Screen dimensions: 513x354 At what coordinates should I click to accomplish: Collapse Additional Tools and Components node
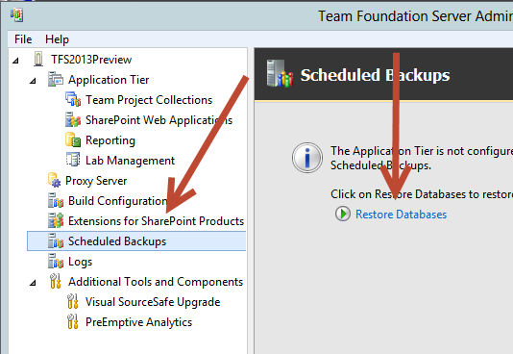33,283
